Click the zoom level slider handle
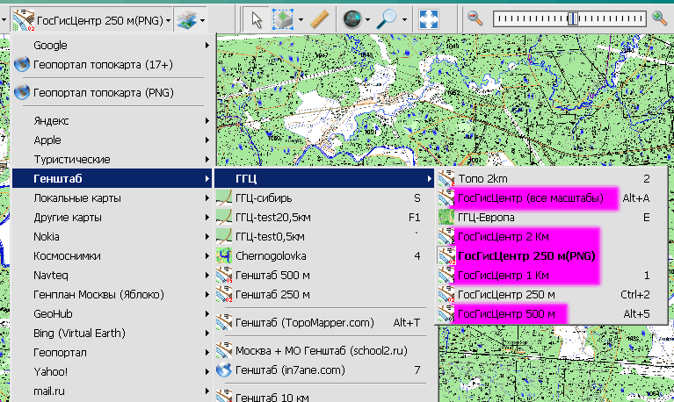 (x=572, y=18)
